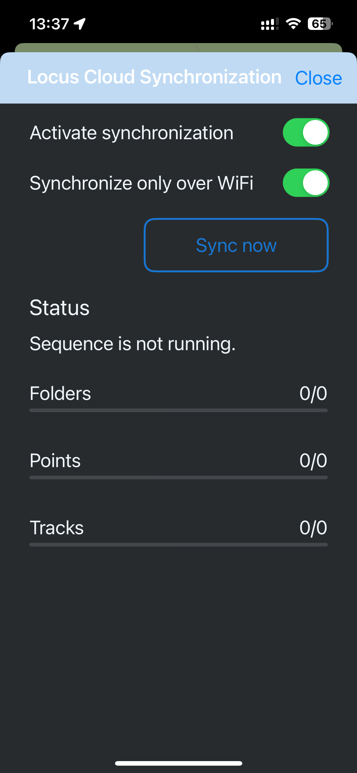Turn off Activate synchronization switch

(x=306, y=132)
